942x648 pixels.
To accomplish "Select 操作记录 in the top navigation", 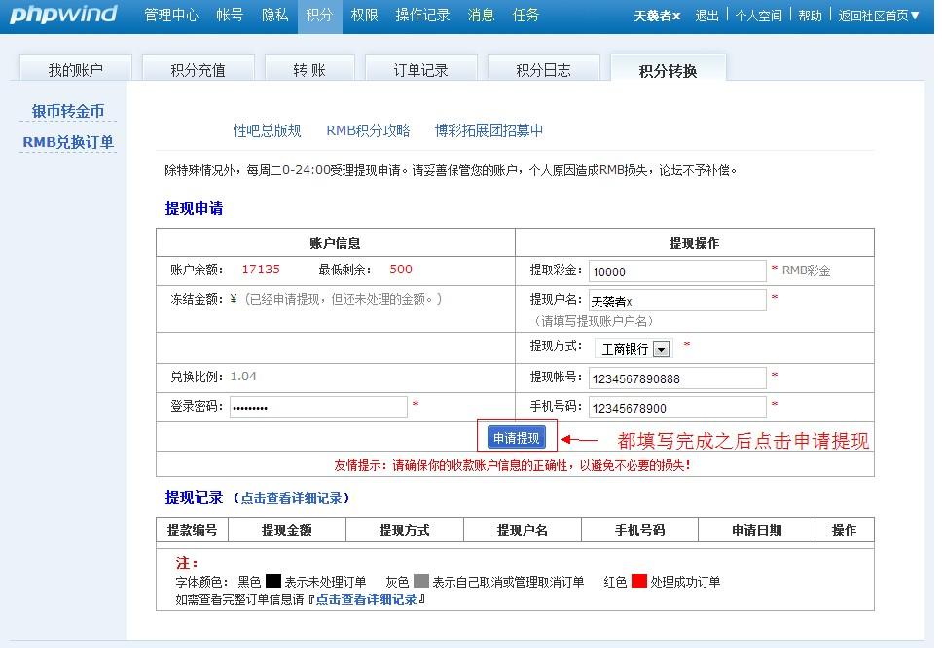I will 422,16.
